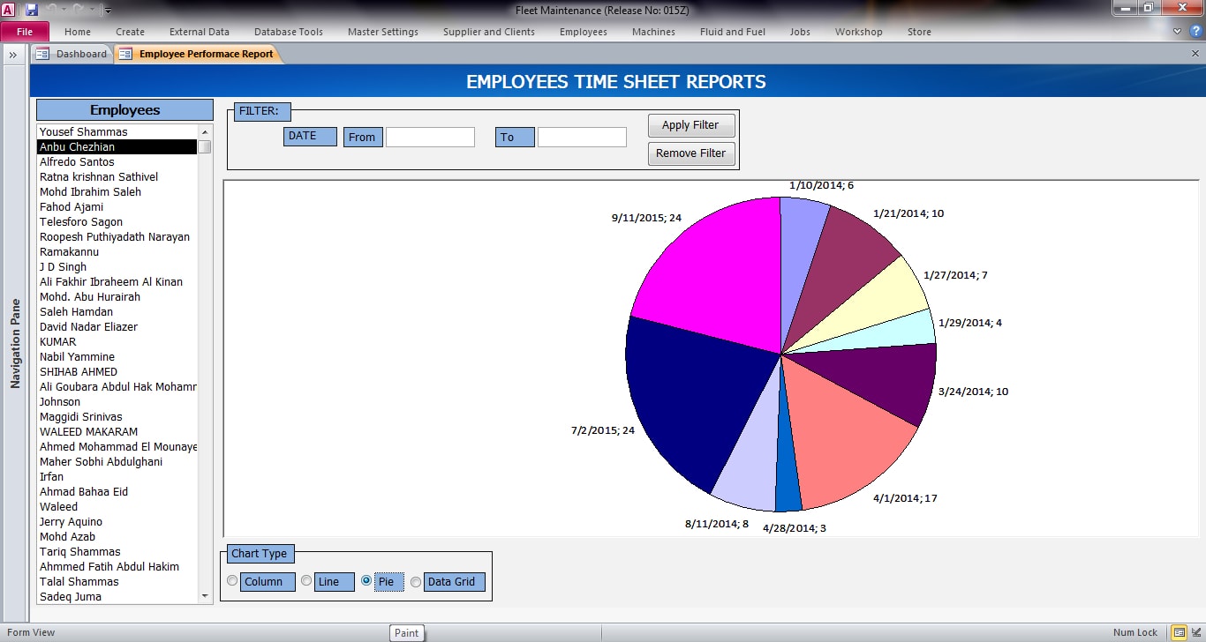The width and height of the screenshot is (1206, 642).
Task: Select Johnson in employee list
Action: (117, 402)
